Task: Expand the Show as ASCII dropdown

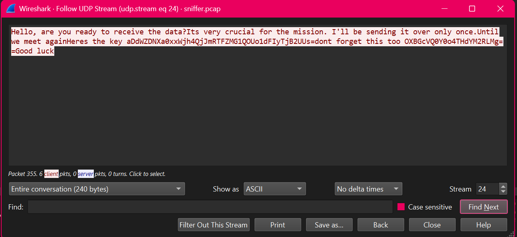Action: point(274,189)
